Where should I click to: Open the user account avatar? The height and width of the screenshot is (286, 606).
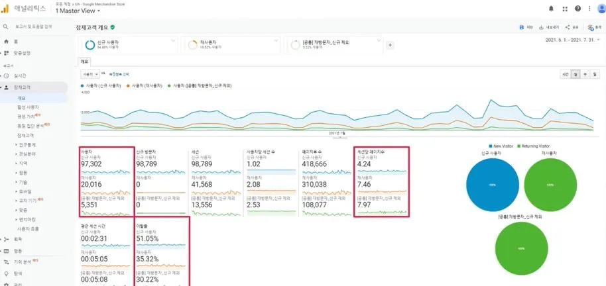click(x=601, y=9)
